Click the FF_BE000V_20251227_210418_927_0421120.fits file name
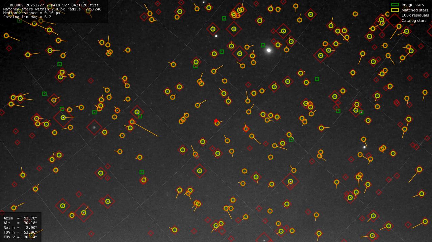432x242 pixels. 51,5
